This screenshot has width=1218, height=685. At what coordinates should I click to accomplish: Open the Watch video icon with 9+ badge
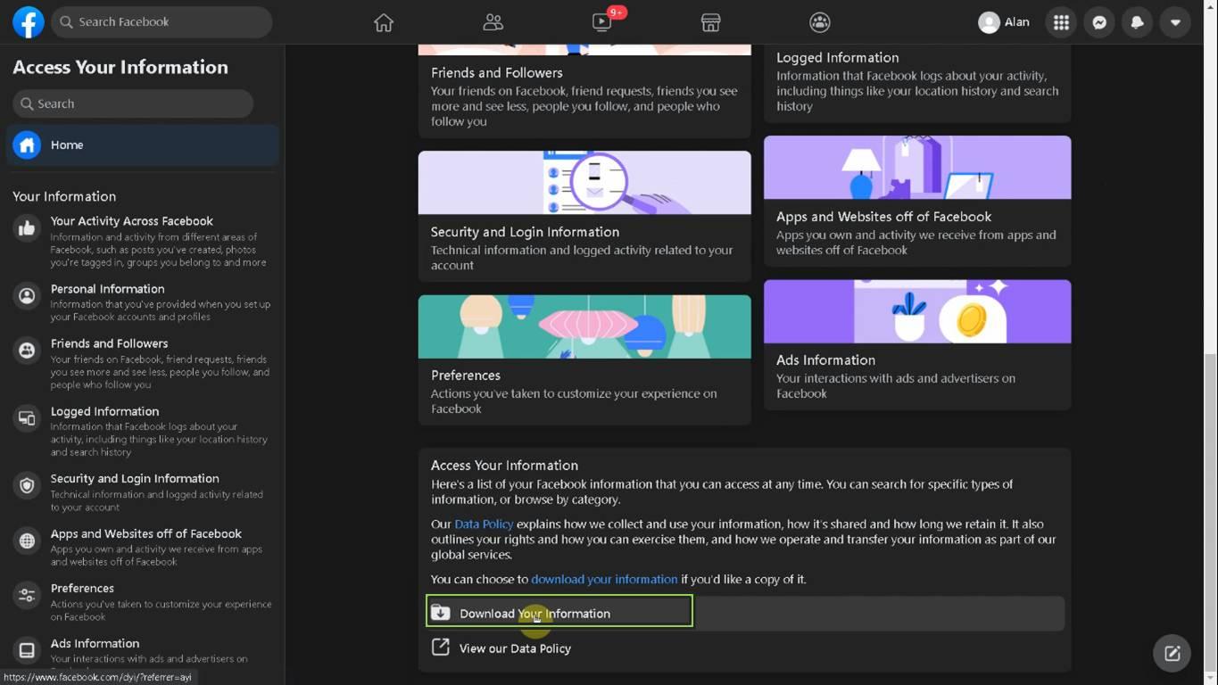click(x=602, y=22)
